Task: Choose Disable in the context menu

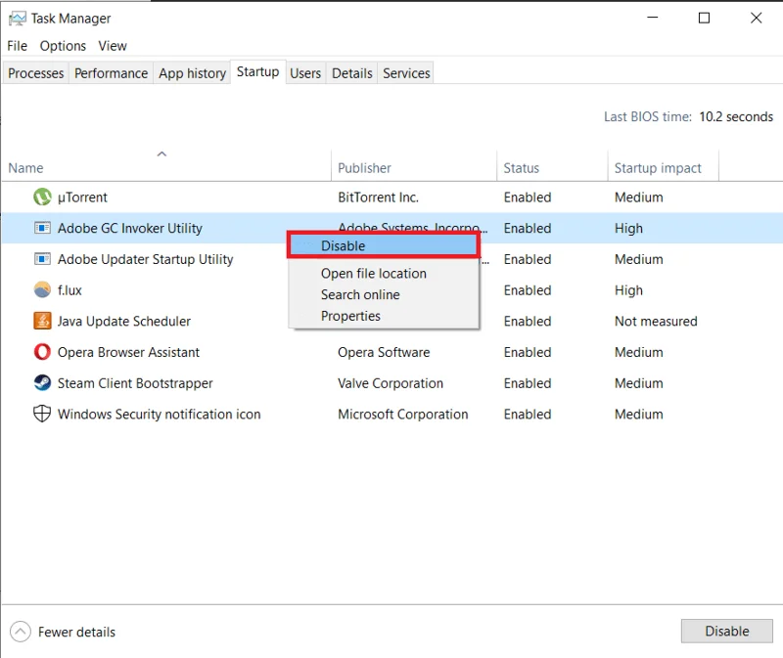Action: [384, 245]
